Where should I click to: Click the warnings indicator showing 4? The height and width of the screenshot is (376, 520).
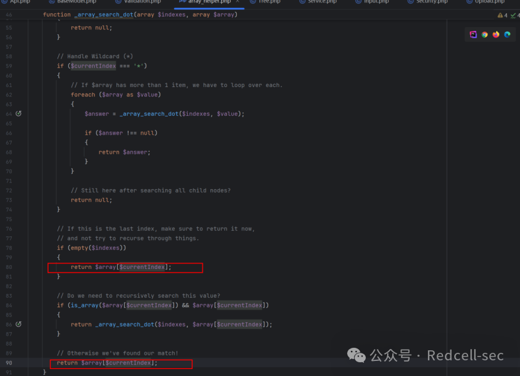(502, 15)
